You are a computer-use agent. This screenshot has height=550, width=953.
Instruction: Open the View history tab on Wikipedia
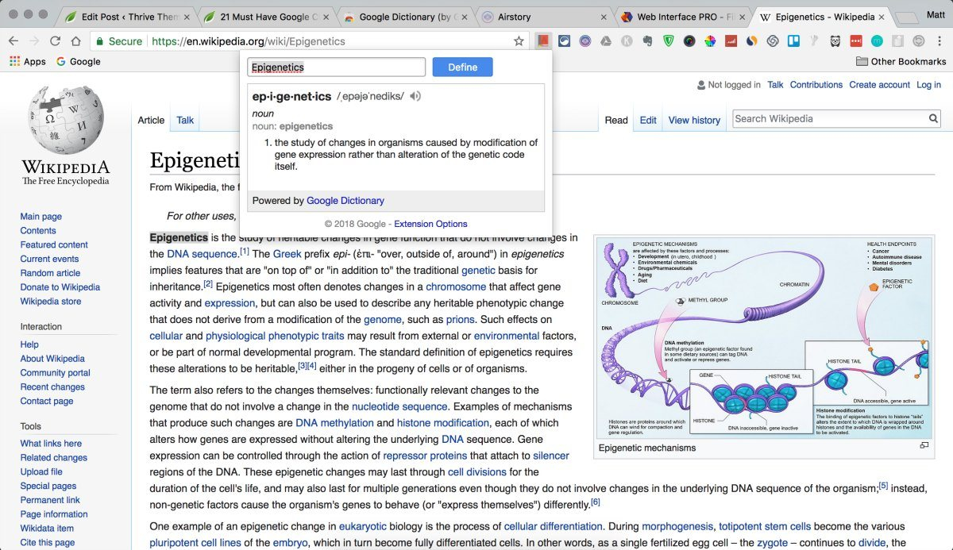point(693,120)
